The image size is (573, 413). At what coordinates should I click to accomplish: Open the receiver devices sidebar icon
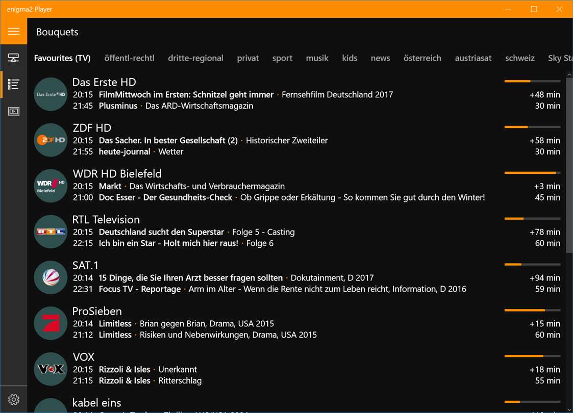13,58
